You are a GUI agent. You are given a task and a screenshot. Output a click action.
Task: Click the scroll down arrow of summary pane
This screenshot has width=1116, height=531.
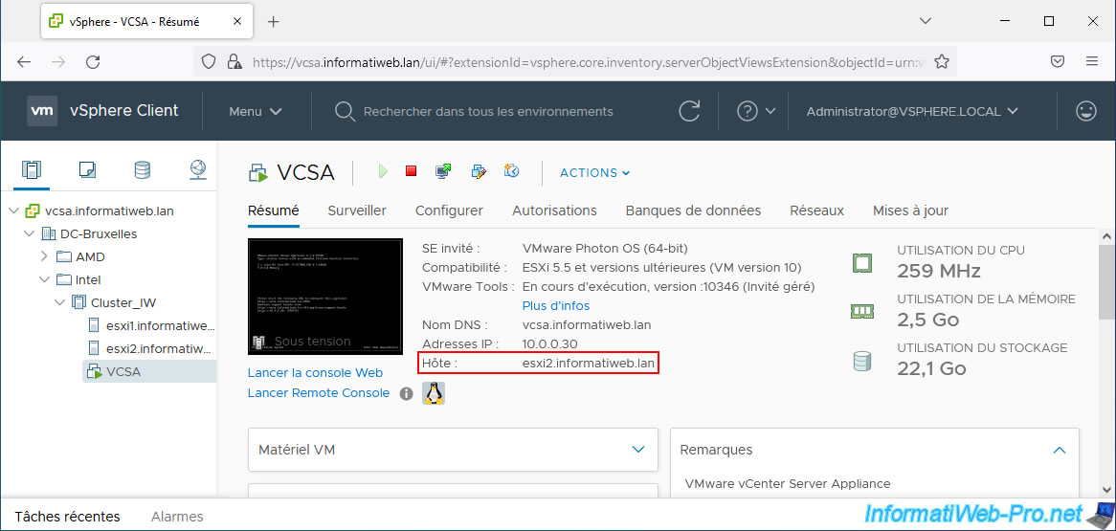(x=1107, y=488)
